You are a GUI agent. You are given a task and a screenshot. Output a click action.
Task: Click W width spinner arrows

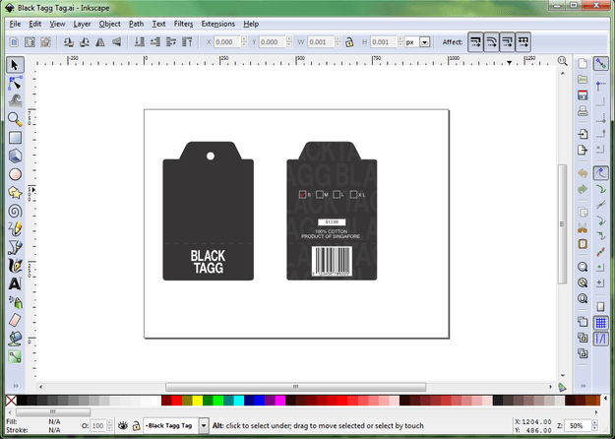click(338, 42)
